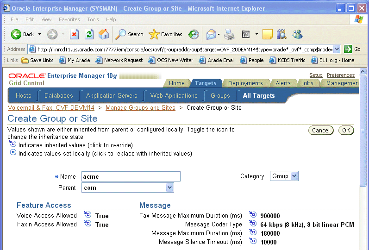
Task: Click the vertical scrollbar thumb
Action: tap(363, 131)
